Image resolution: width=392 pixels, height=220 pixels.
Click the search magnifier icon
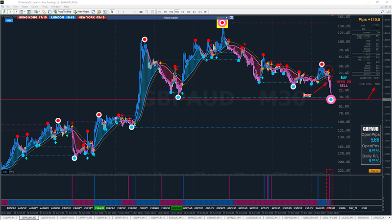click(x=382, y=12)
